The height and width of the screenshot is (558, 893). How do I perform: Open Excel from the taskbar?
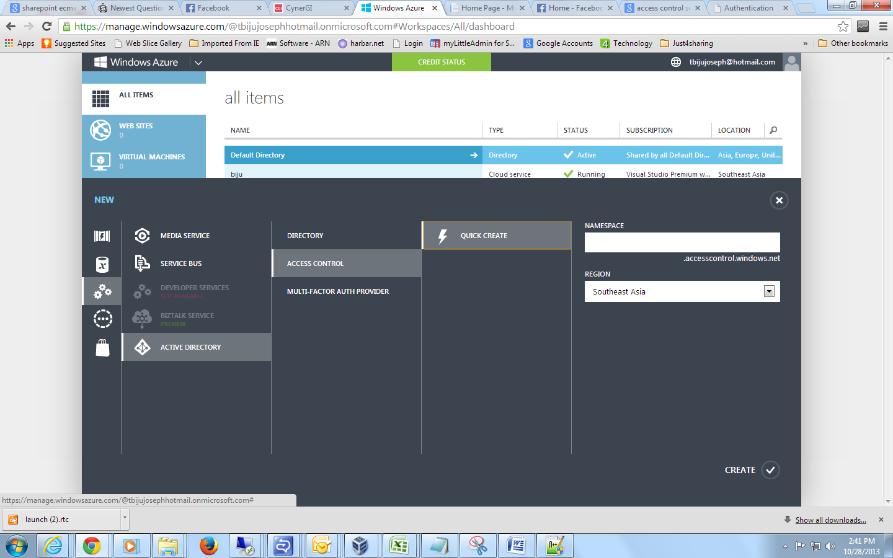pyautogui.click(x=399, y=546)
